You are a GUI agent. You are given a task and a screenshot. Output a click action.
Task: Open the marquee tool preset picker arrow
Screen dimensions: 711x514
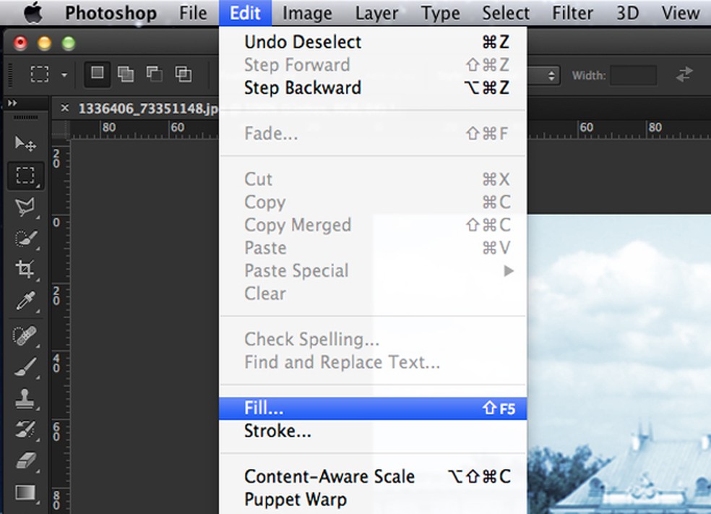click(x=64, y=74)
